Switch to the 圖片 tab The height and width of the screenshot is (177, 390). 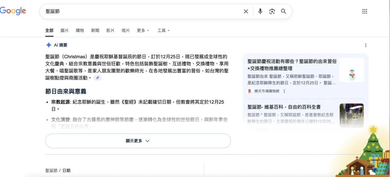click(65, 31)
